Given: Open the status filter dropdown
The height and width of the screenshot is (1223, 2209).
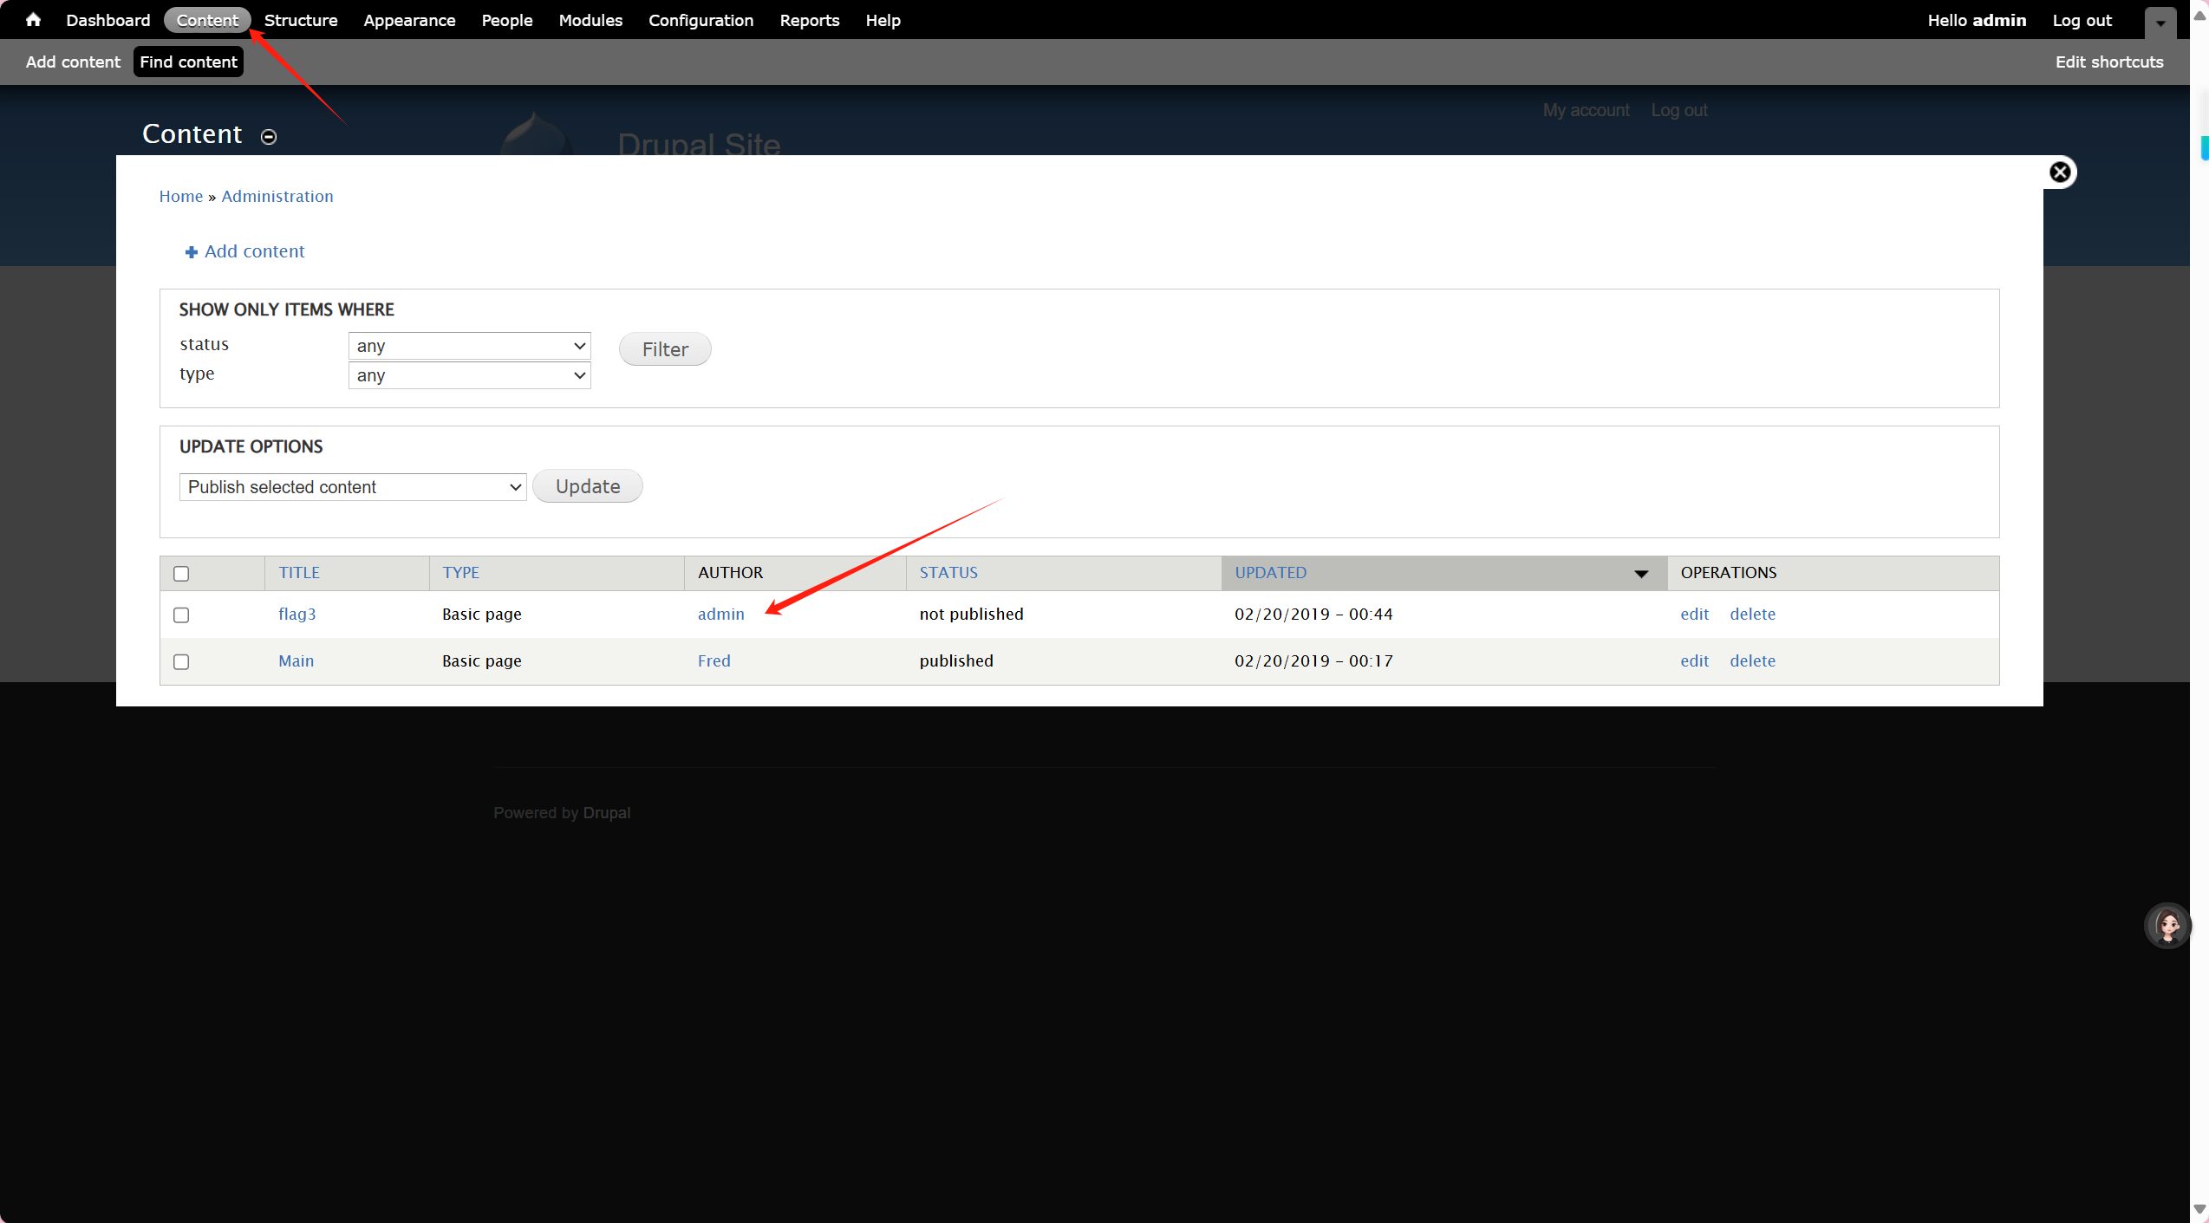Looking at the screenshot, I should [x=469, y=346].
